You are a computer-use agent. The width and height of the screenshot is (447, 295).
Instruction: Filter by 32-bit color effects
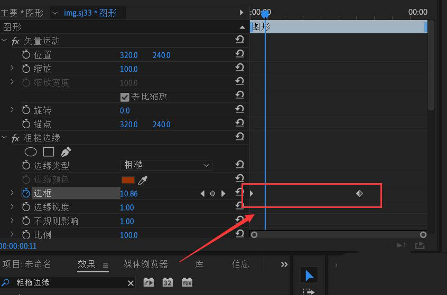click(167, 282)
